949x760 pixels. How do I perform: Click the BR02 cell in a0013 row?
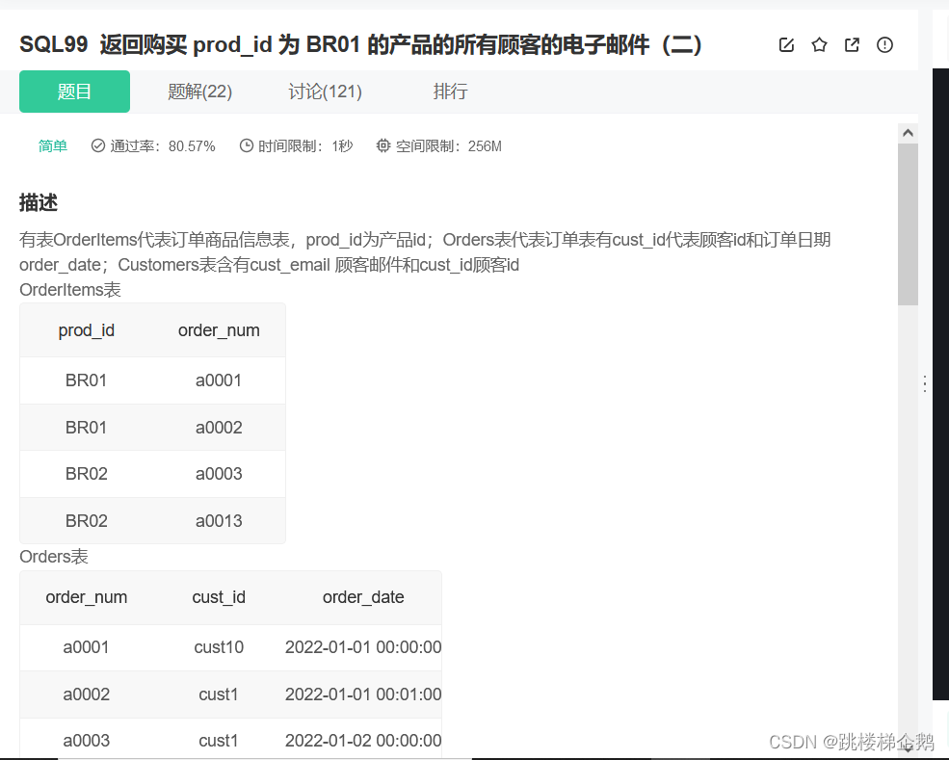(x=87, y=521)
